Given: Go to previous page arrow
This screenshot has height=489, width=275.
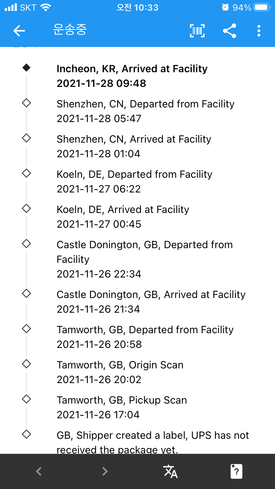Looking at the screenshot, I should pos(39,471).
